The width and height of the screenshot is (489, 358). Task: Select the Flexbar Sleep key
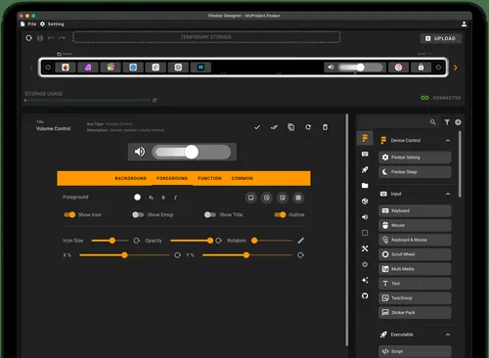415,172
